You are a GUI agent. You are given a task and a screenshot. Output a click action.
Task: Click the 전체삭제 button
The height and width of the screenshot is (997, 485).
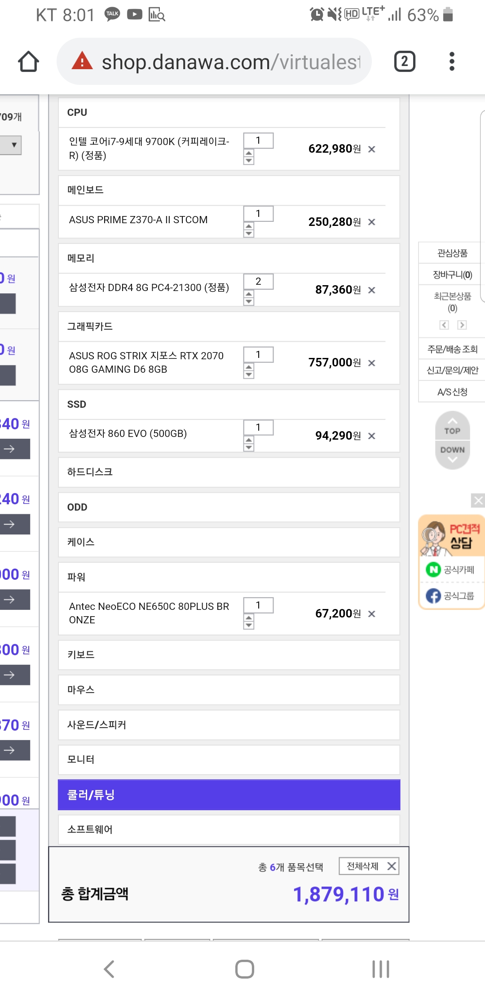pos(369,866)
